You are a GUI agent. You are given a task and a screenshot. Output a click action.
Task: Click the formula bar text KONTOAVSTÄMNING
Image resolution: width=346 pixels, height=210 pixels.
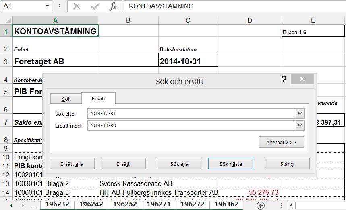pyautogui.click(x=161, y=6)
